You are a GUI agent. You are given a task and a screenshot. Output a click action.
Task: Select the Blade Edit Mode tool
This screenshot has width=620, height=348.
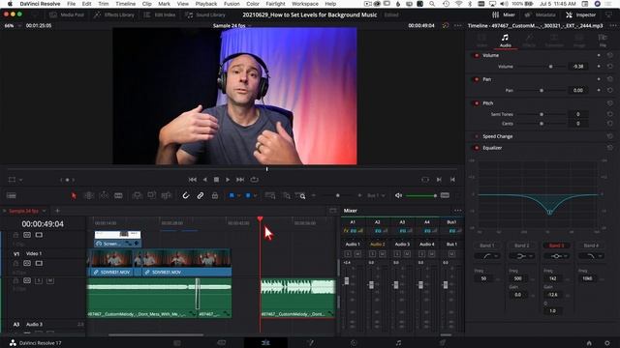118,195
